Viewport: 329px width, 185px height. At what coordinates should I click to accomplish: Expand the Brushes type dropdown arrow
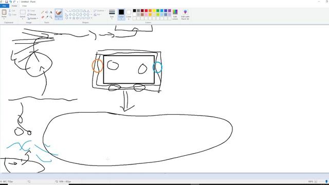(59, 18)
